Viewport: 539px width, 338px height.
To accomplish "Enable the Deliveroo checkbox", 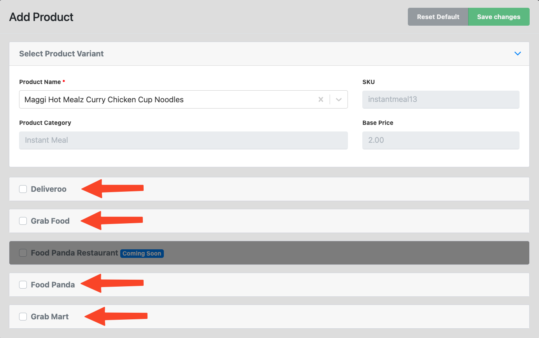I will [23, 189].
